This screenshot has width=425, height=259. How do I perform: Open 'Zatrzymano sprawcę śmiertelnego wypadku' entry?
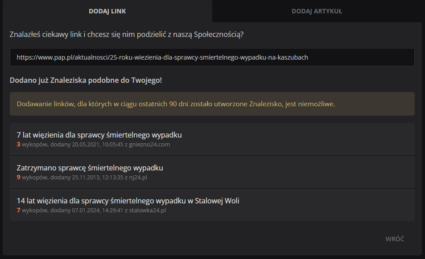[x=90, y=168]
